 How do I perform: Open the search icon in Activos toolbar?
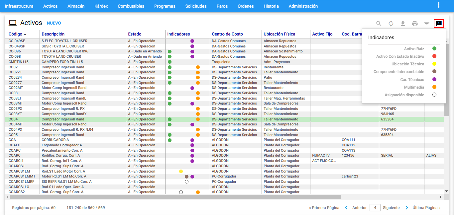(379, 24)
